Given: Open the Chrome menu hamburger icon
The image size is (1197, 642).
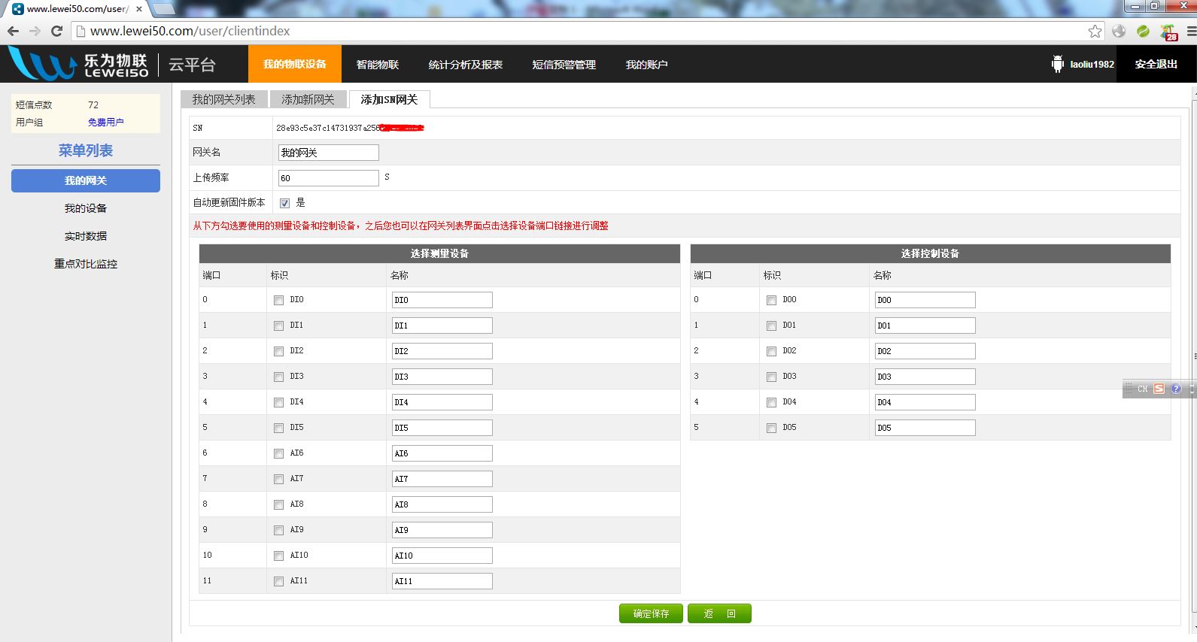Looking at the screenshot, I should 1191,31.
